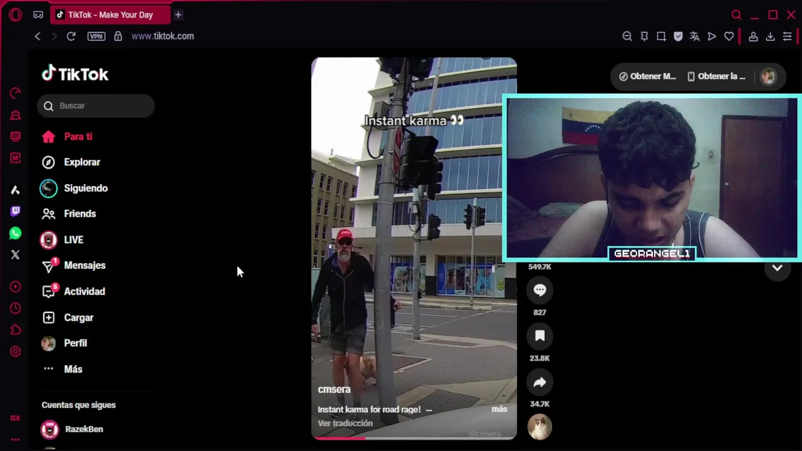The width and height of the screenshot is (802, 451).
Task: Click Ver traducción link
Action: 345,423
